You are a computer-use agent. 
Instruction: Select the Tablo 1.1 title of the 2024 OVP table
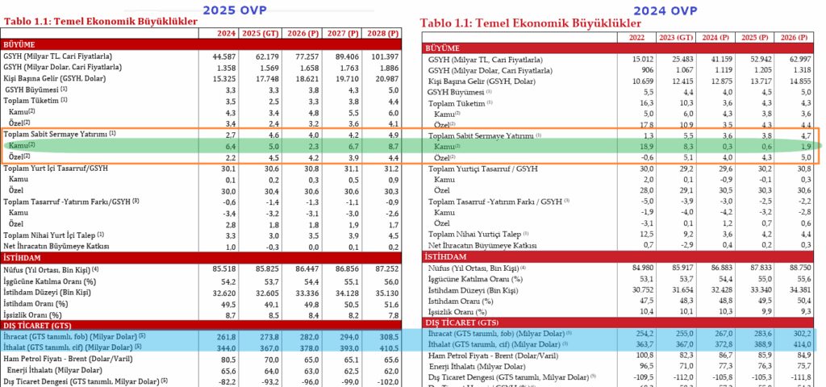pyautogui.click(x=531, y=23)
